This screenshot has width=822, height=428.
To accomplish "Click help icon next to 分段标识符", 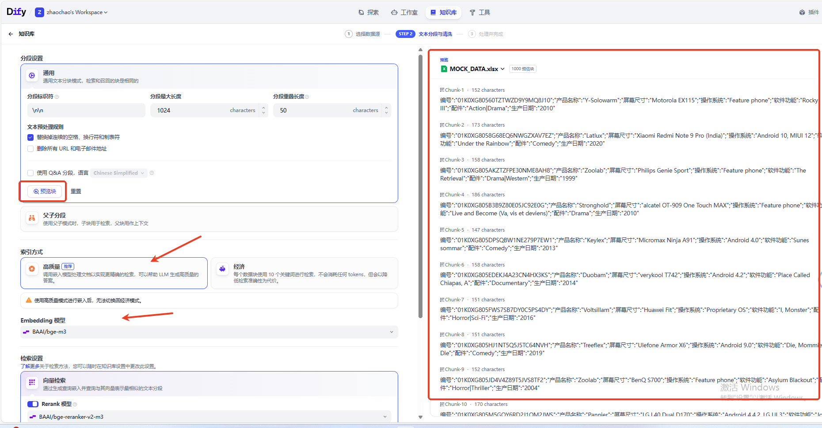I will 57,97.
